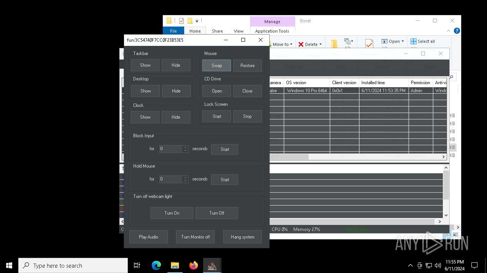Start Block Input
The width and height of the screenshot is (487, 273).
[x=225, y=149]
